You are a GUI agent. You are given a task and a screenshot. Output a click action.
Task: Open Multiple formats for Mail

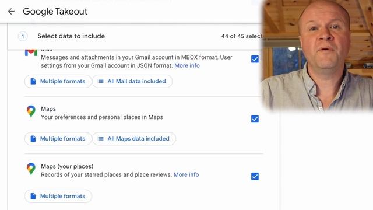58,81
